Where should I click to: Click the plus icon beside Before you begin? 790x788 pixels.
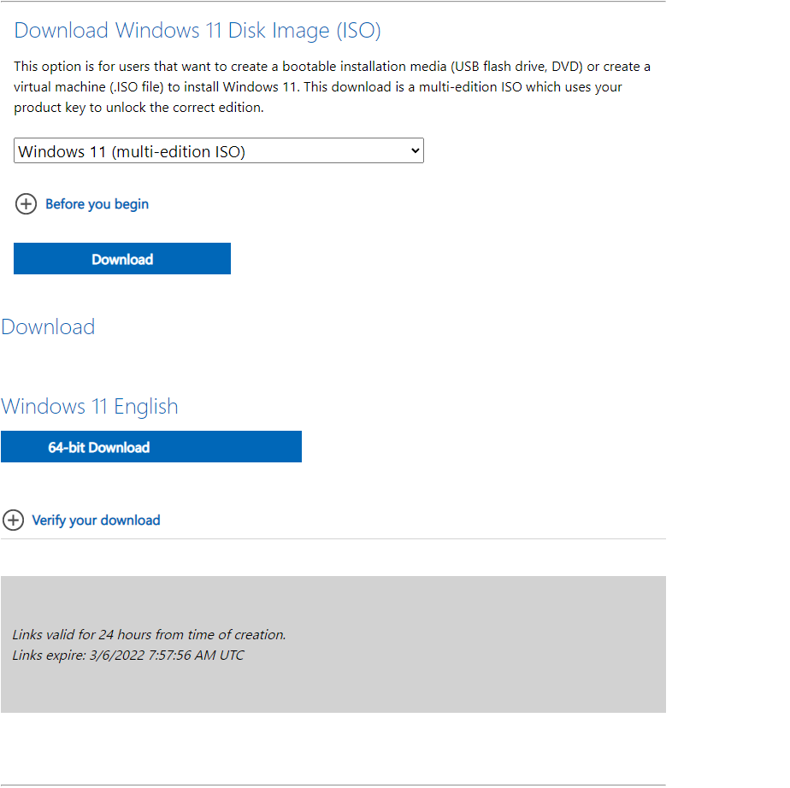click(26, 204)
